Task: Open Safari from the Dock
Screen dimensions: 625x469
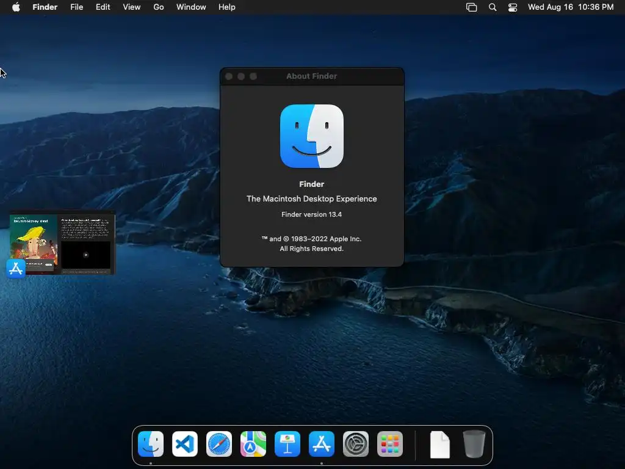Action: click(219, 444)
